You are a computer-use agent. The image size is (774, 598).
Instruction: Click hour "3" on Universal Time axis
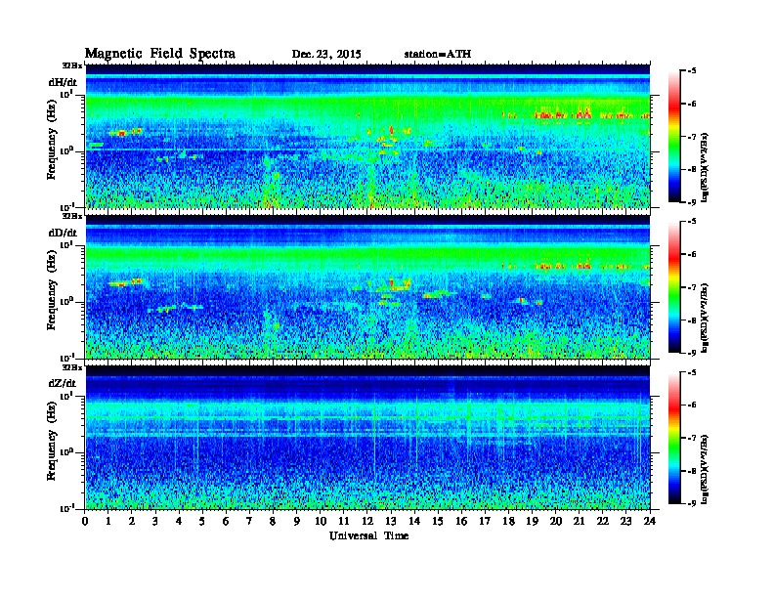point(155,522)
